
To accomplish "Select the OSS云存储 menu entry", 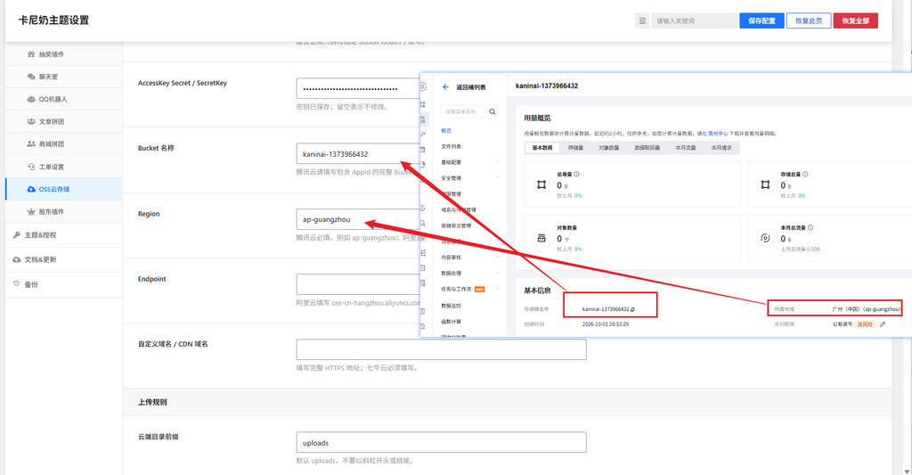I will click(x=64, y=189).
